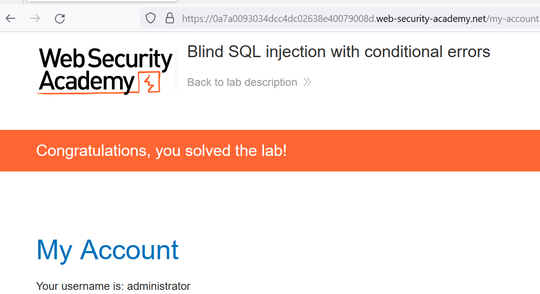Click the forward navigation arrow
Viewport: 540px width, 294px height.
(x=35, y=18)
